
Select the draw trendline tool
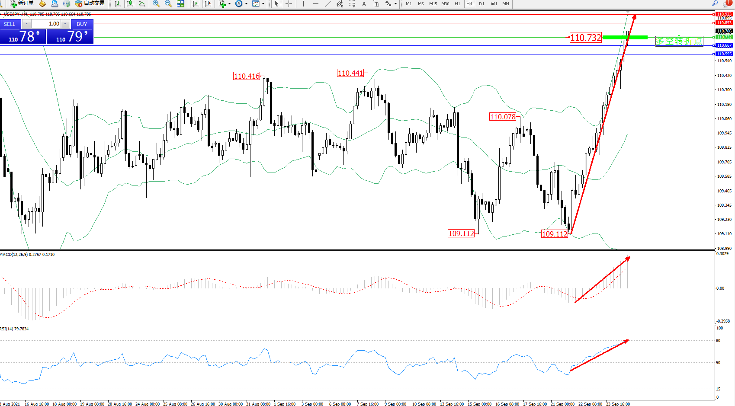pyautogui.click(x=328, y=3)
